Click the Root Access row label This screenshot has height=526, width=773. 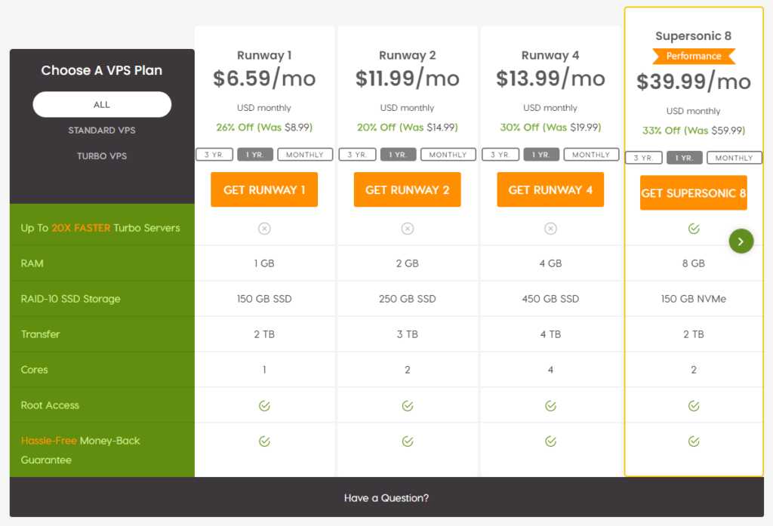click(50, 405)
